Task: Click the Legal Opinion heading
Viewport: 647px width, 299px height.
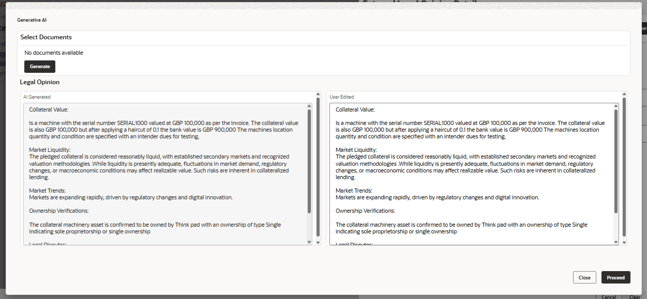Action: [40, 82]
